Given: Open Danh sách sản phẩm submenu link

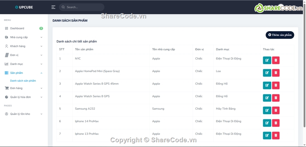Looking at the screenshot, I should [23, 81].
